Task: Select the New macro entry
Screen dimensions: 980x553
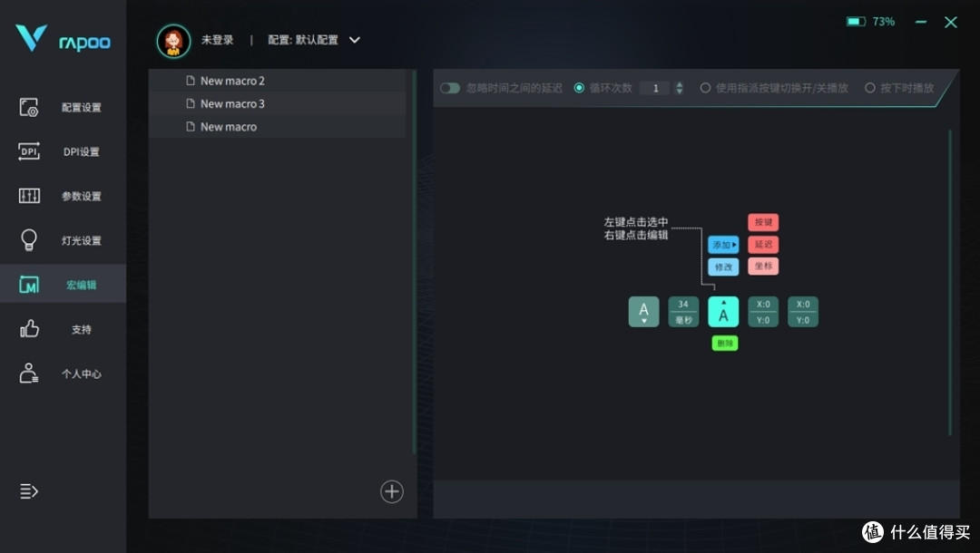Action: pos(277,127)
